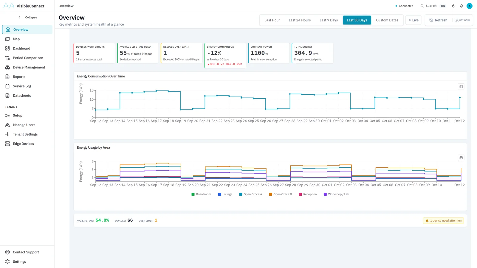Select the Device Management icon

[x=7, y=67]
